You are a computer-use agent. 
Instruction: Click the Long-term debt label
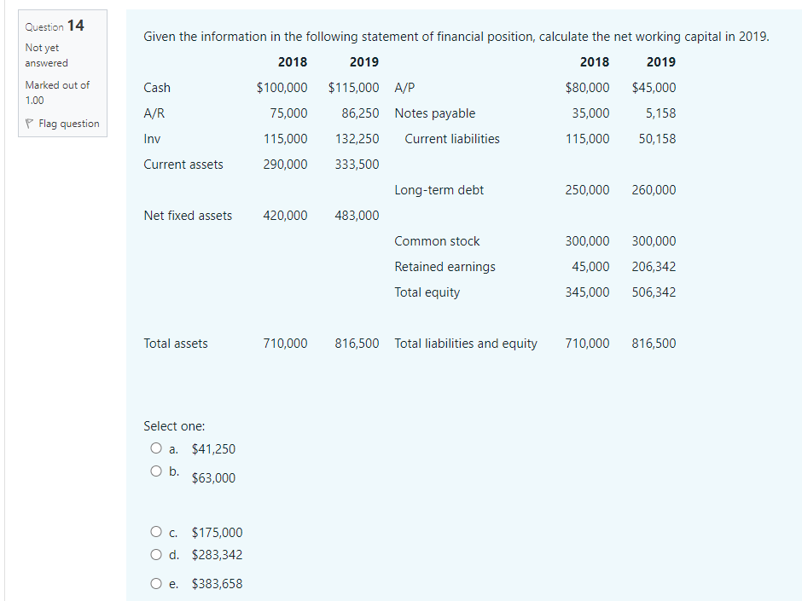click(439, 189)
